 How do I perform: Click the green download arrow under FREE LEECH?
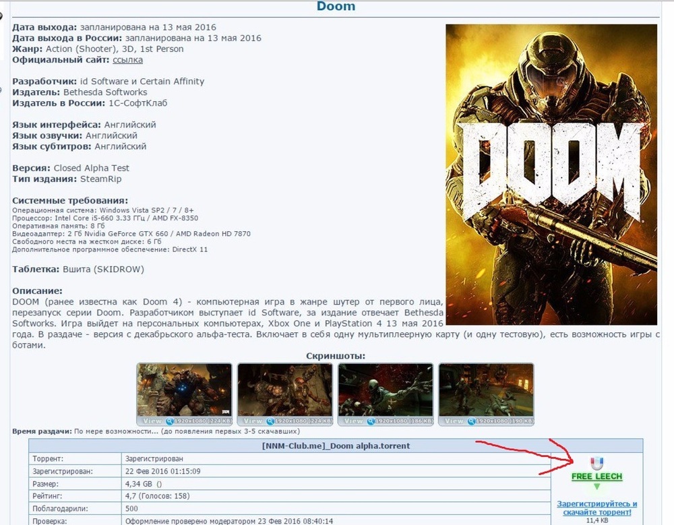coord(596,487)
